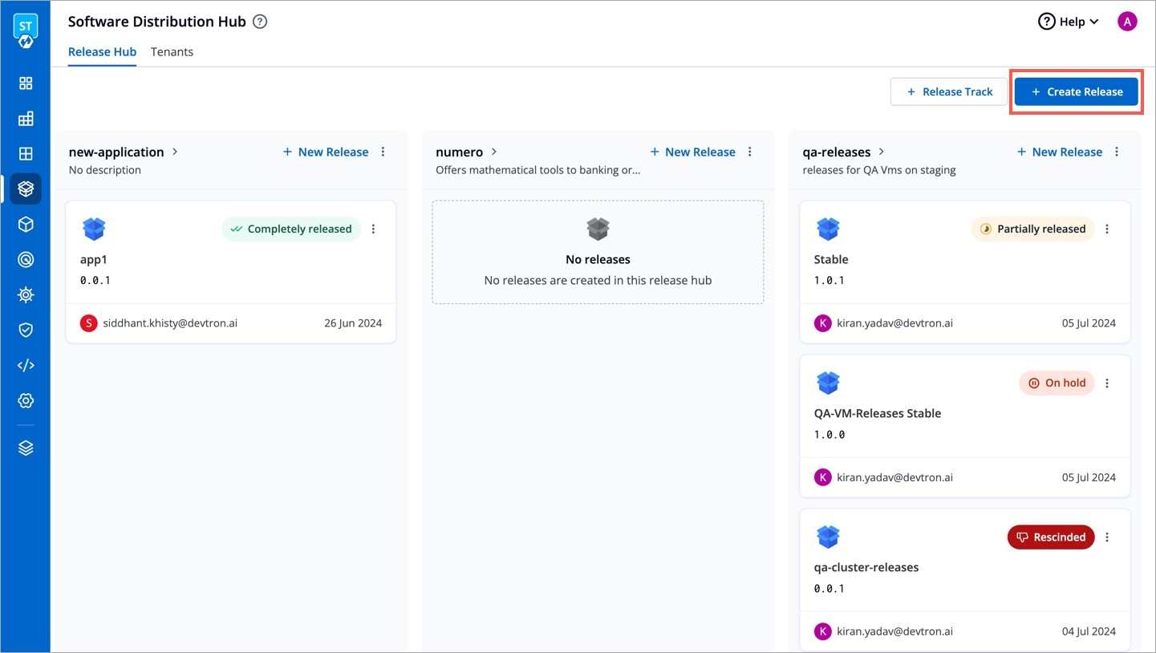
Task: Click the Release Track button
Action: pos(949,92)
